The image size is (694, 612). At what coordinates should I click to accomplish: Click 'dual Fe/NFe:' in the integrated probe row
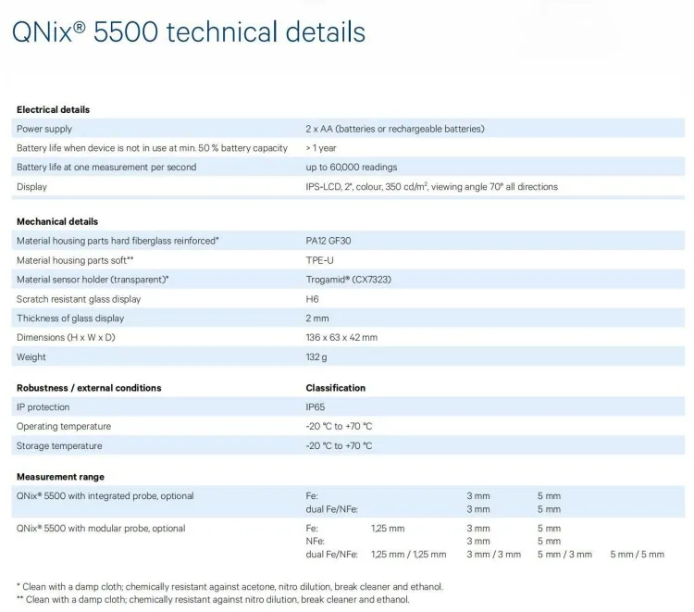point(331,509)
